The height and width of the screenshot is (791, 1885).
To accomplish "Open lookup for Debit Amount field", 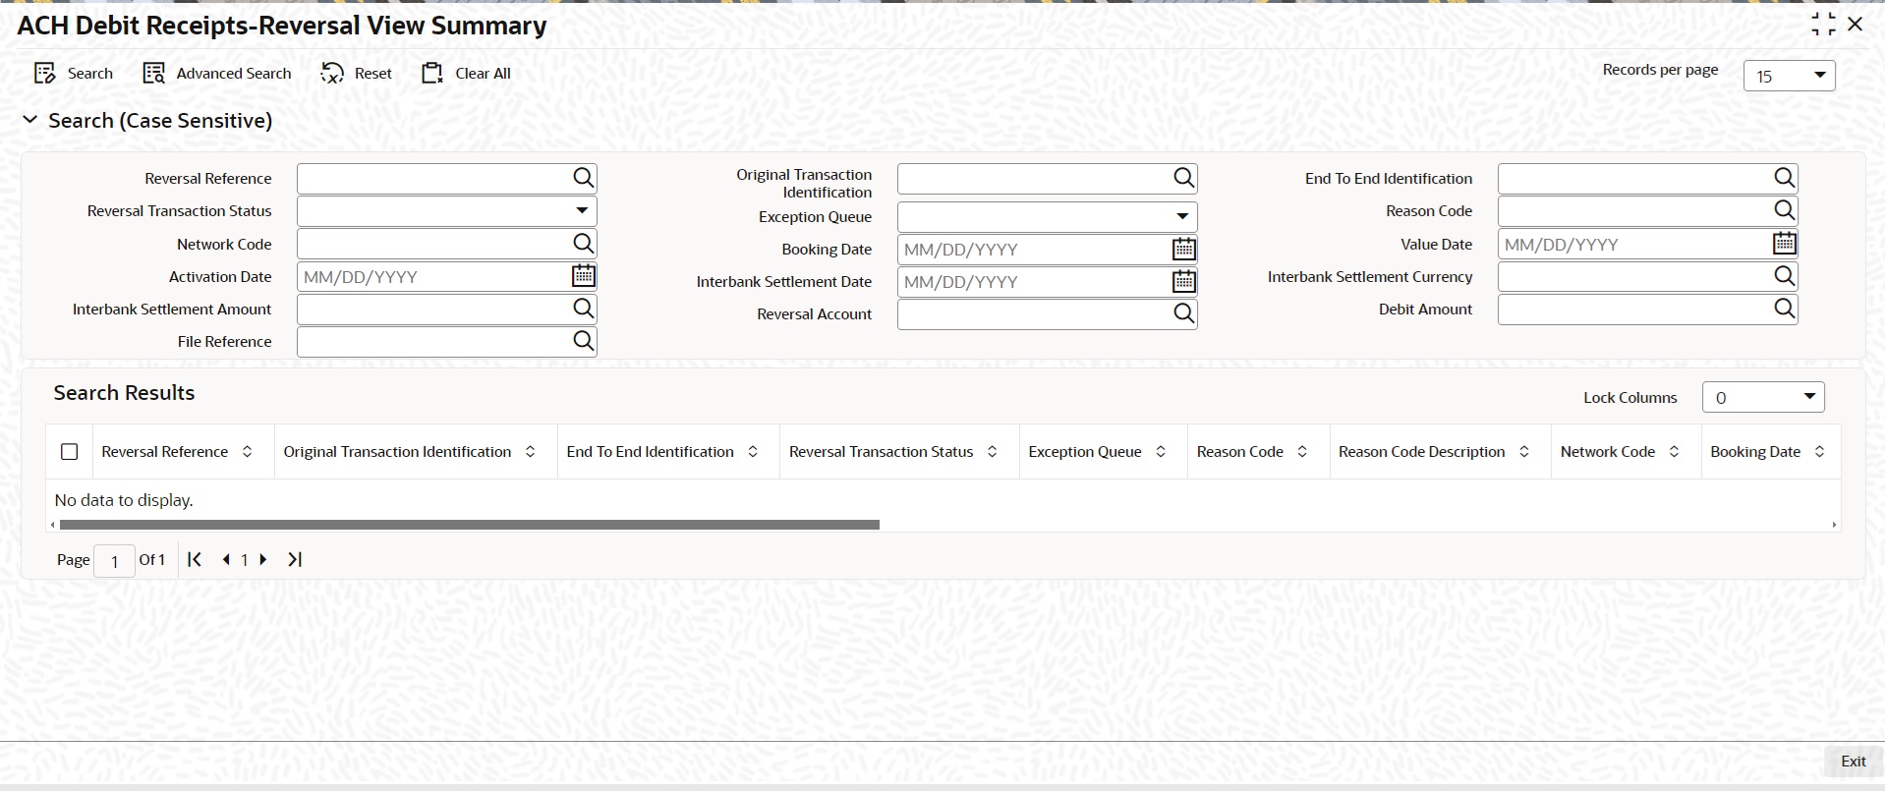I will [1785, 309].
